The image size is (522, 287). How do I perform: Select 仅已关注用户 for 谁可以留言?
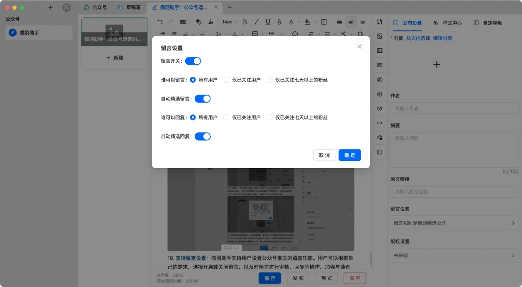[227, 80]
